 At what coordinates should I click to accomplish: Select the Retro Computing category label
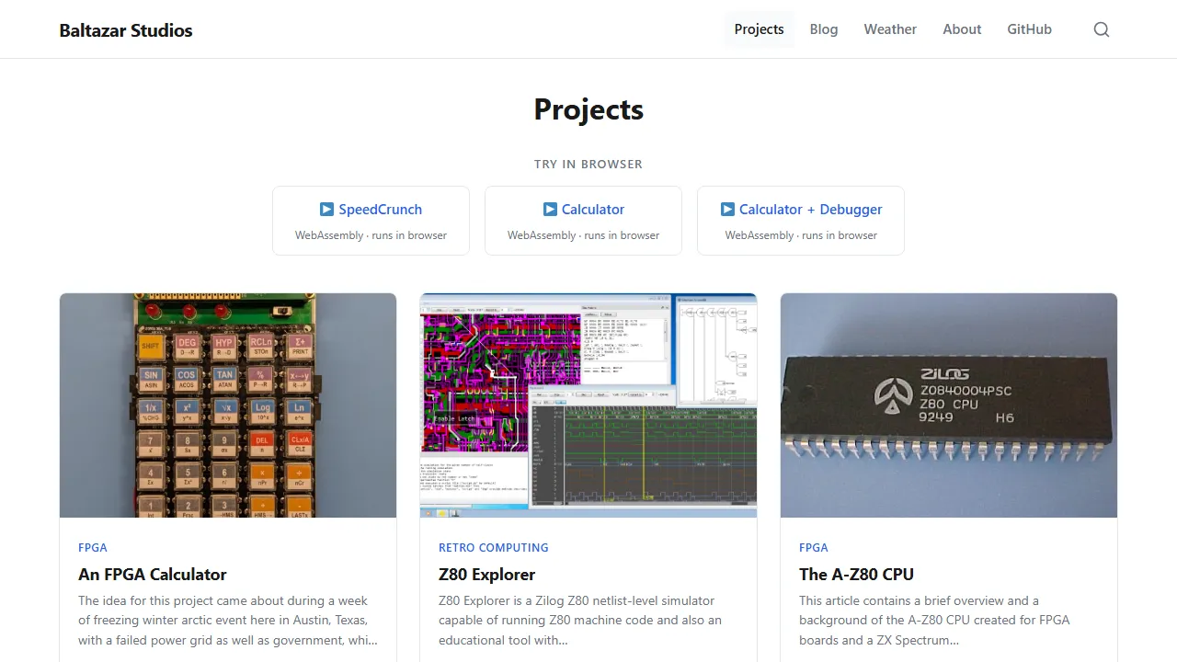[x=493, y=547]
